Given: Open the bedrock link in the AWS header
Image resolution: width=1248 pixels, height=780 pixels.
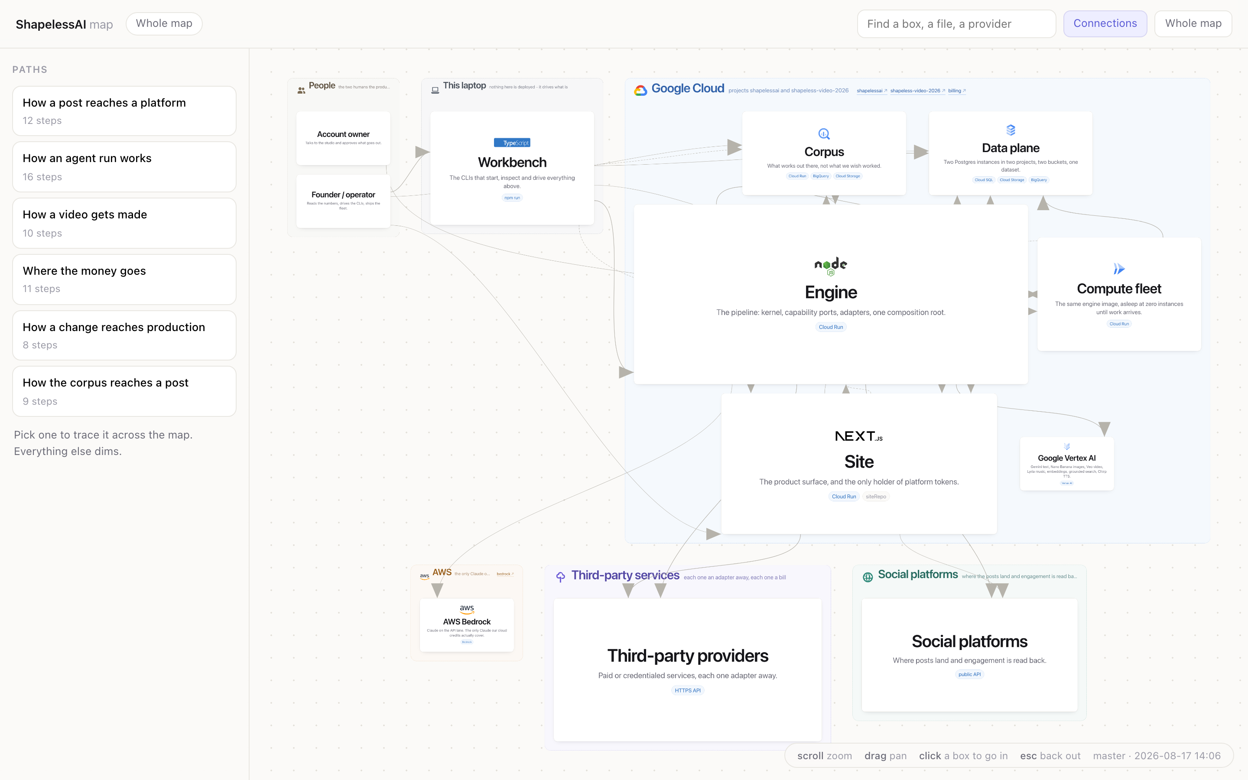Looking at the screenshot, I should coord(505,574).
